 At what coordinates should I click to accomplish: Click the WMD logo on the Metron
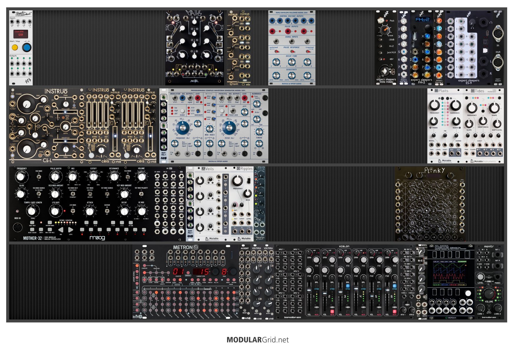click(x=137, y=317)
